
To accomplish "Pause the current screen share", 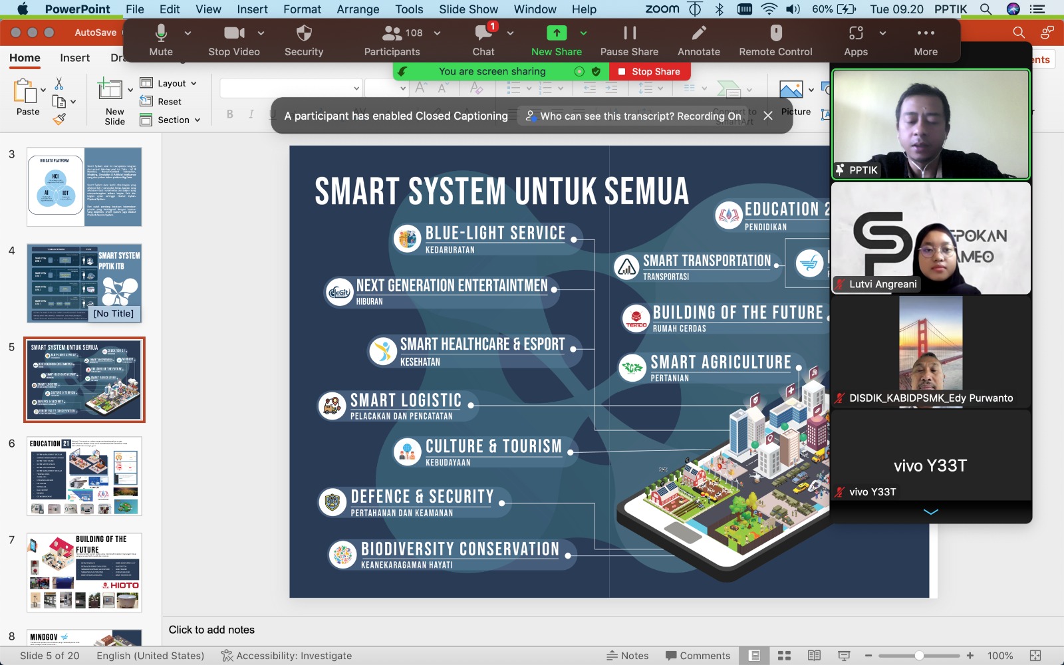I will (629, 41).
